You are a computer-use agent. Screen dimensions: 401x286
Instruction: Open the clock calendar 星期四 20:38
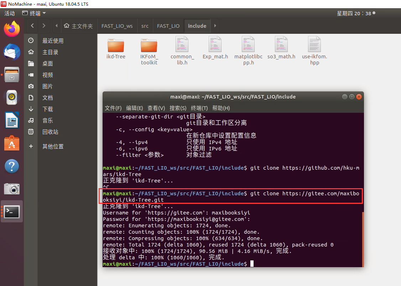pos(356,13)
